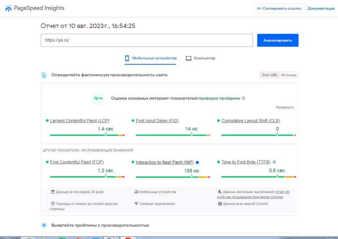This screenshot has width=338, height=239.
Task: Click the LCP value 1,4 сек.
Action: coord(106,129)
